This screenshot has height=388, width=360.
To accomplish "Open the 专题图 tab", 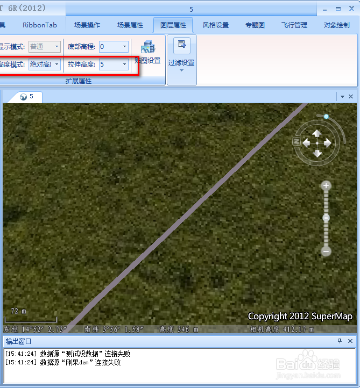I will pos(255,25).
